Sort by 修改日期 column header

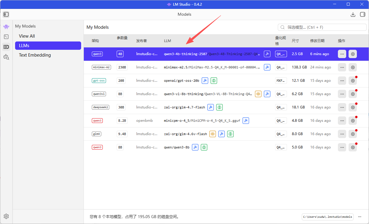317,41
